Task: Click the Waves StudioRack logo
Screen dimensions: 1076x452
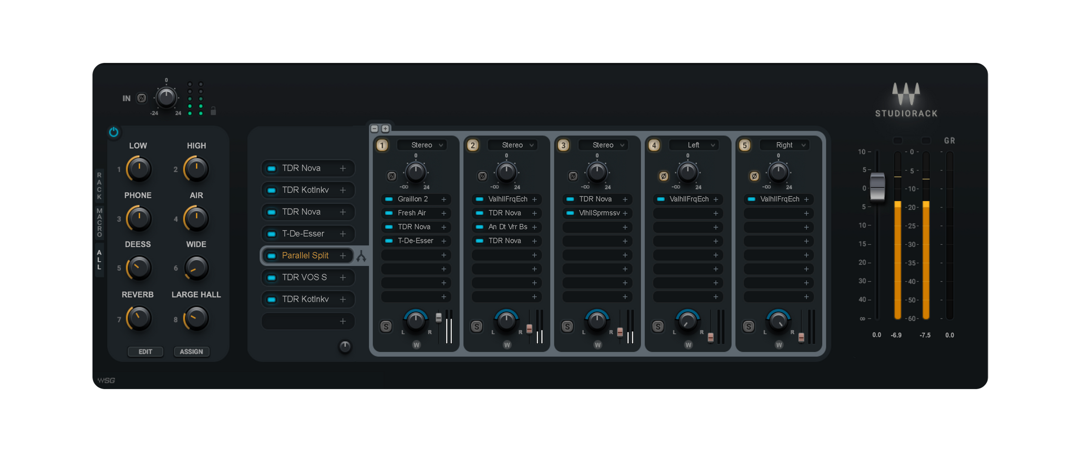Action: (x=906, y=100)
